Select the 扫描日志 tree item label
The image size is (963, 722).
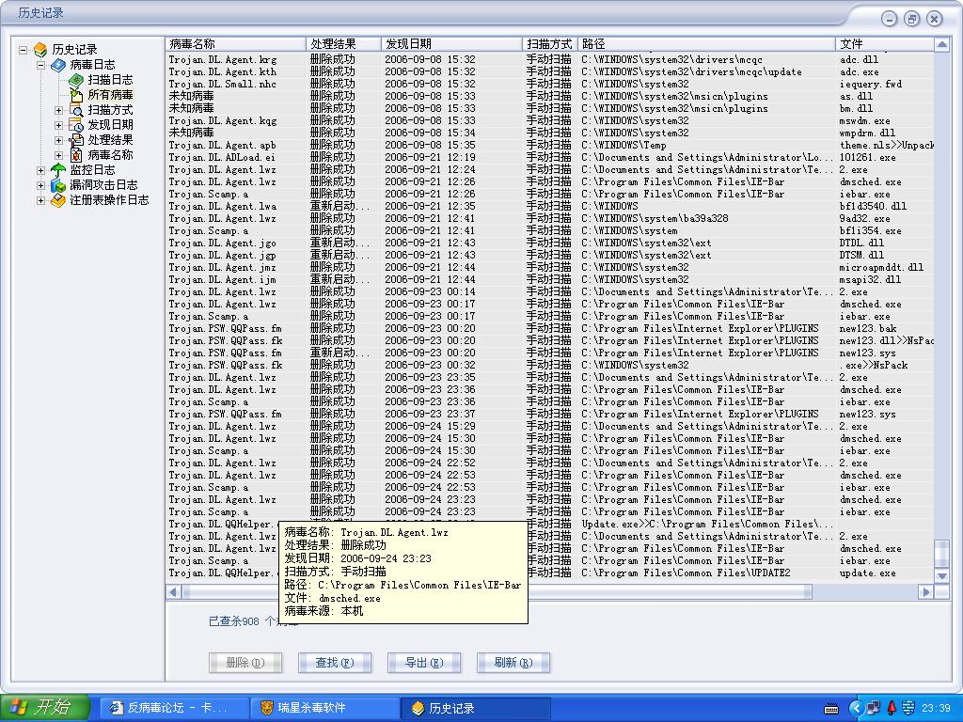tap(110, 80)
